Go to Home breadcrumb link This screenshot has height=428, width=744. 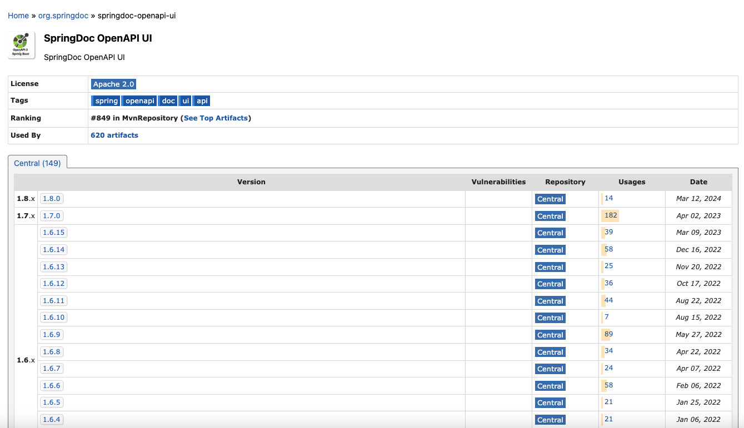coord(18,16)
